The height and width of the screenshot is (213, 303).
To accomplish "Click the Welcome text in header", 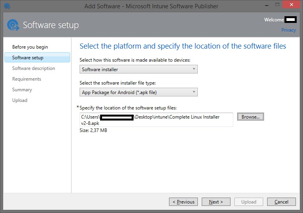I will pos(274,20).
